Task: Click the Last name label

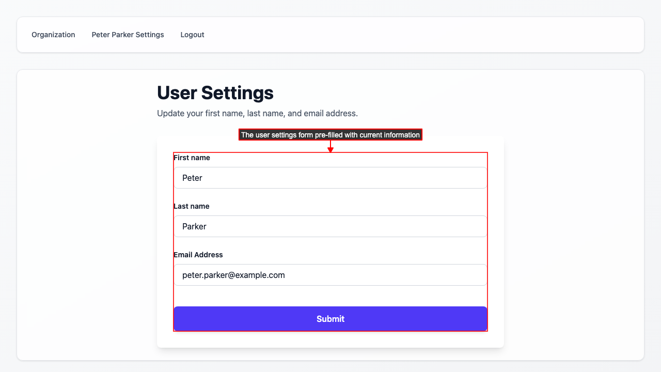Action: [192, 206]
